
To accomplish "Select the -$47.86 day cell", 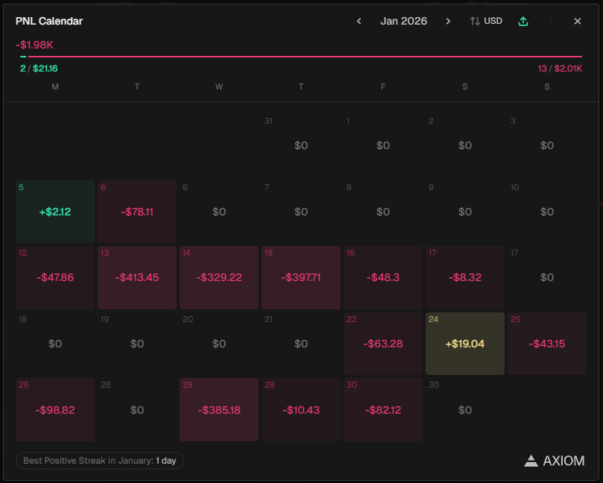I will click(55, 277).
